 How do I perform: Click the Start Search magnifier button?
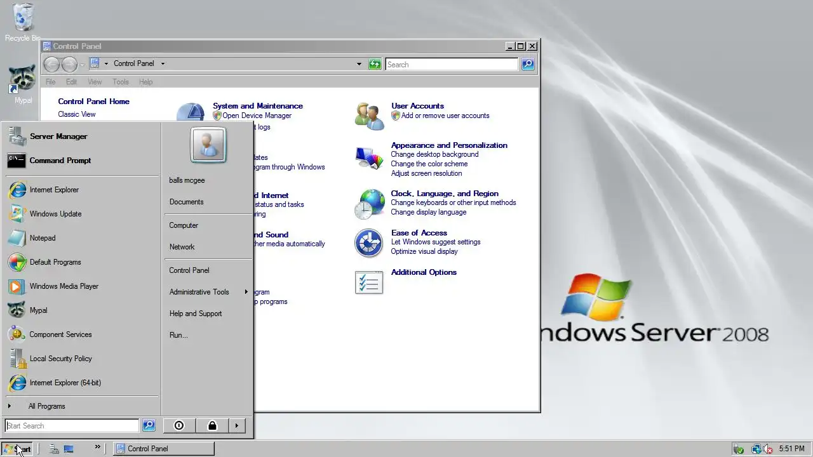[x=148, y=426]
